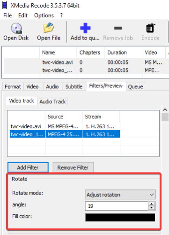Screen dimensions: 169x235
Task: Click the Add Filter button
Action: pyautogui.click(x=28, y=167)
